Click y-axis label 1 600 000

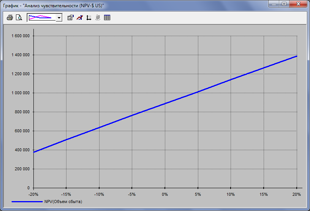pos(21,36)
